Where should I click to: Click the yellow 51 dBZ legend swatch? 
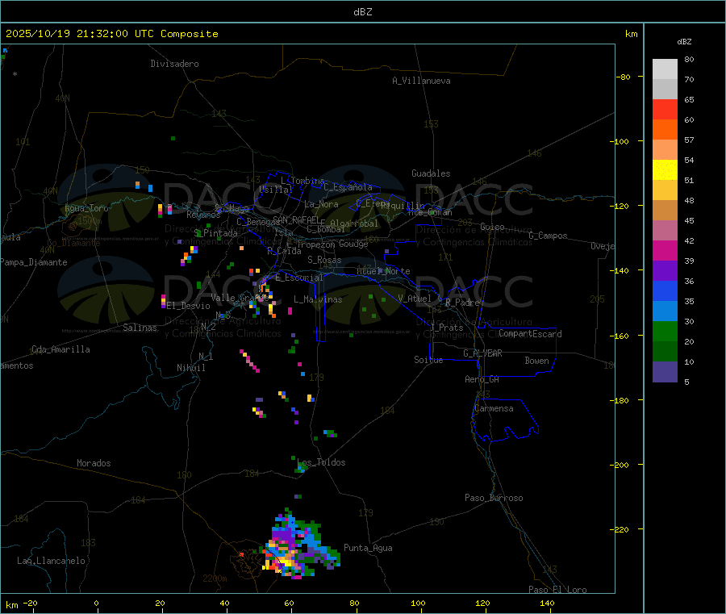pyautogui.click(x=665, y=170)
